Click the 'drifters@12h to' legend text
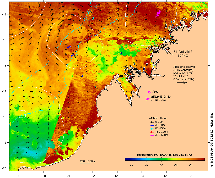Viewport: 215px width, 178px height. (160, 97)
